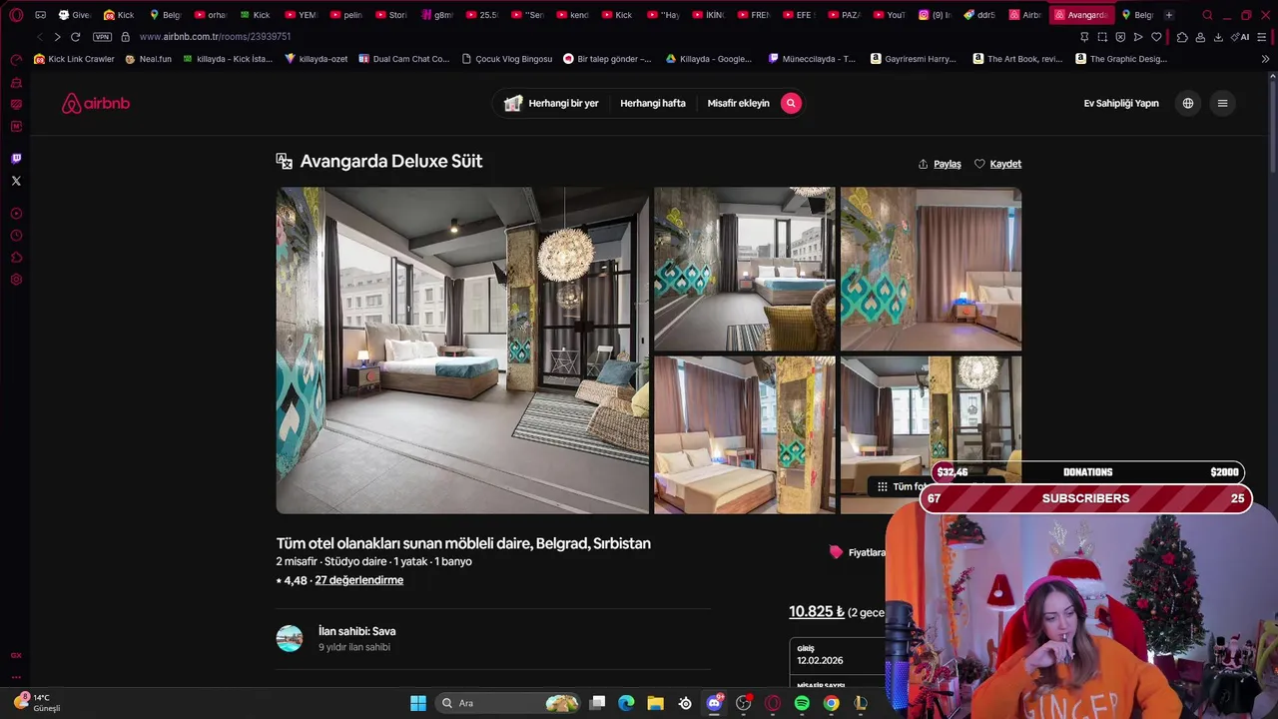Open the The Art Book bookmark
The height and width of the screenshot is (719, 1278).
click(1016, 59)
